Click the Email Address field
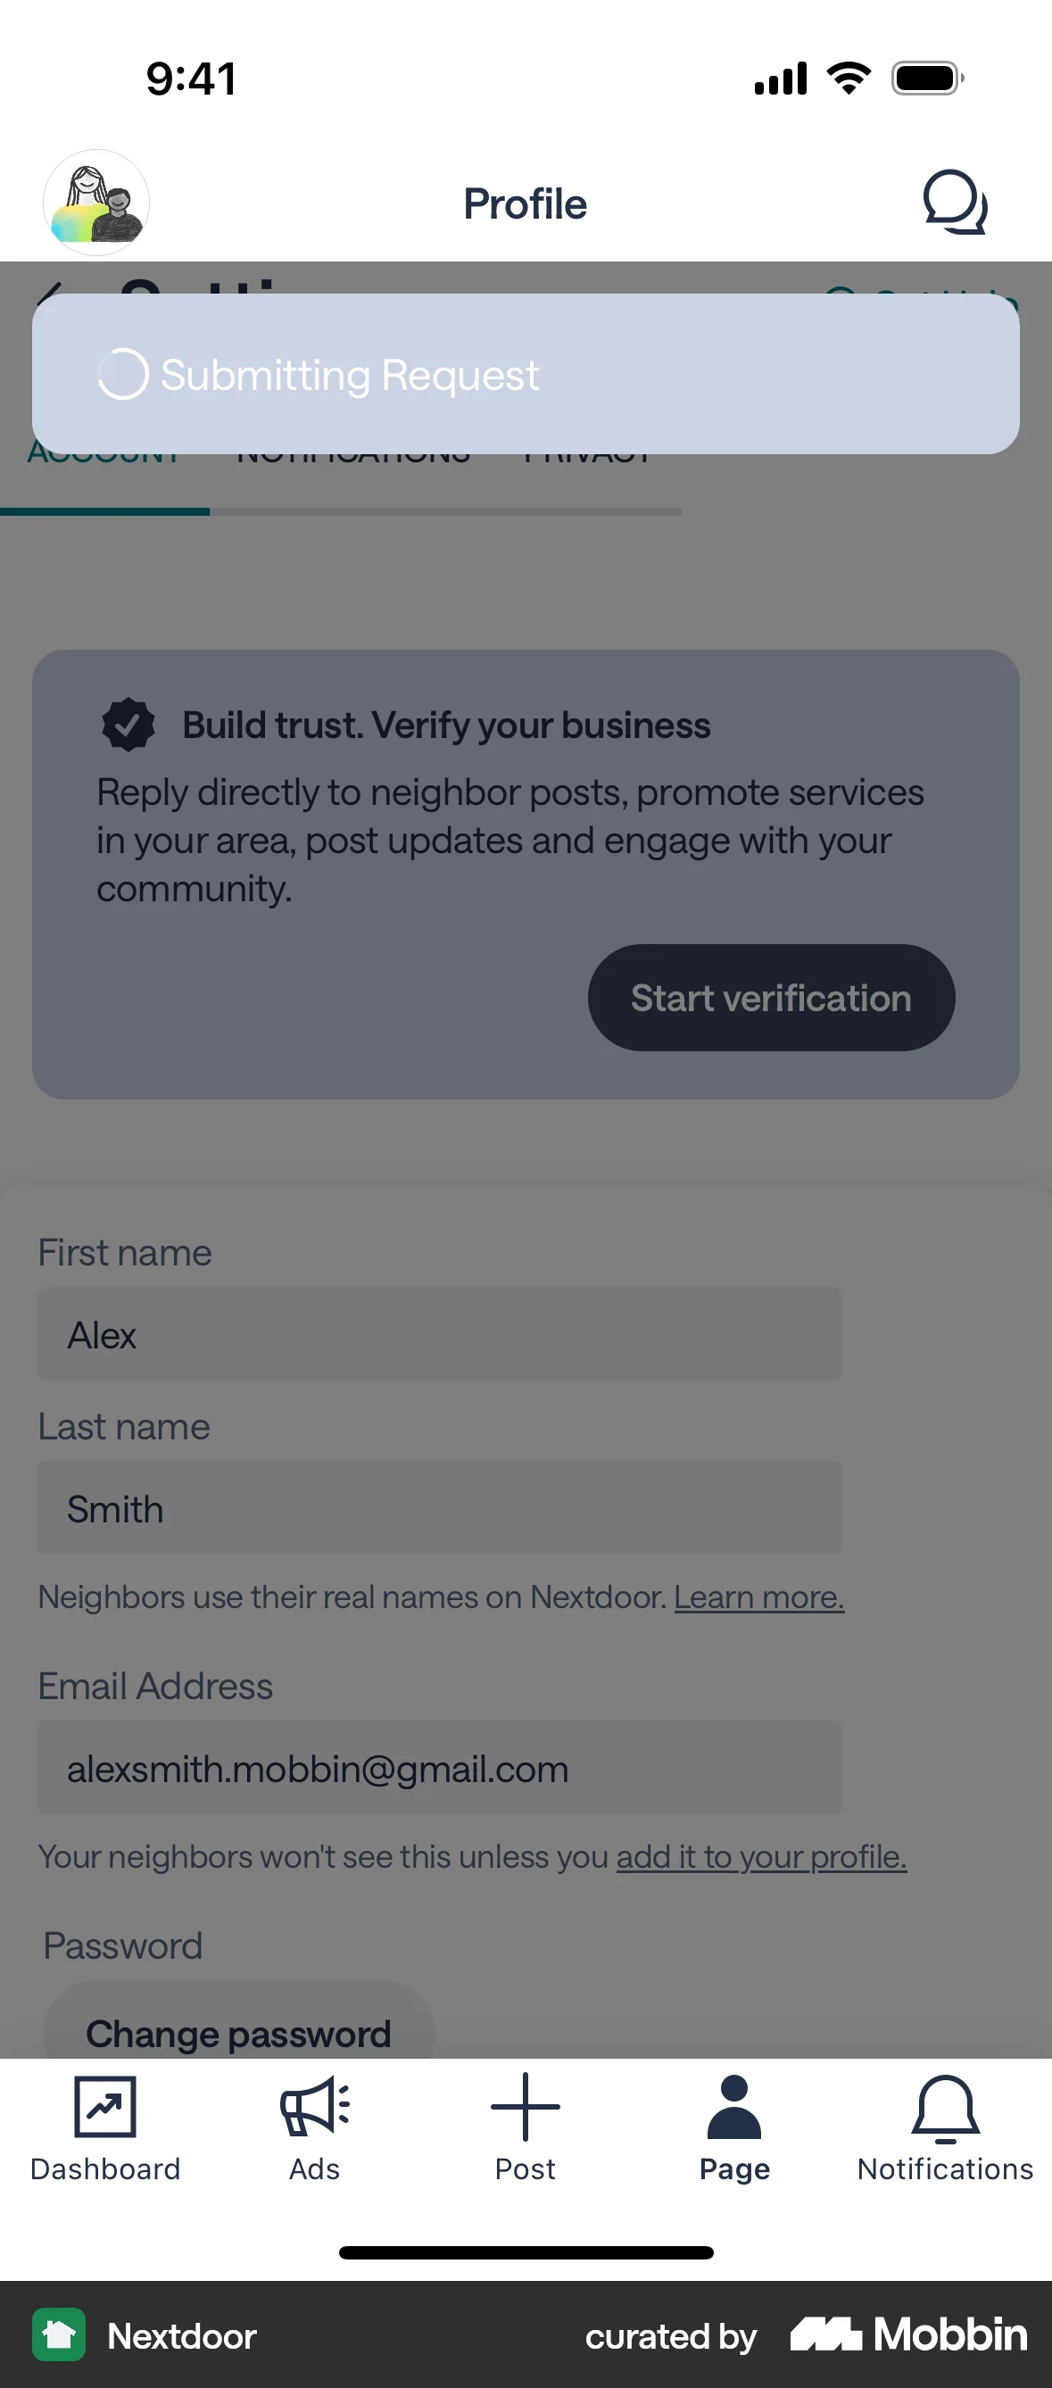The image size is (1052, 2388). (x=438, y=1767)
